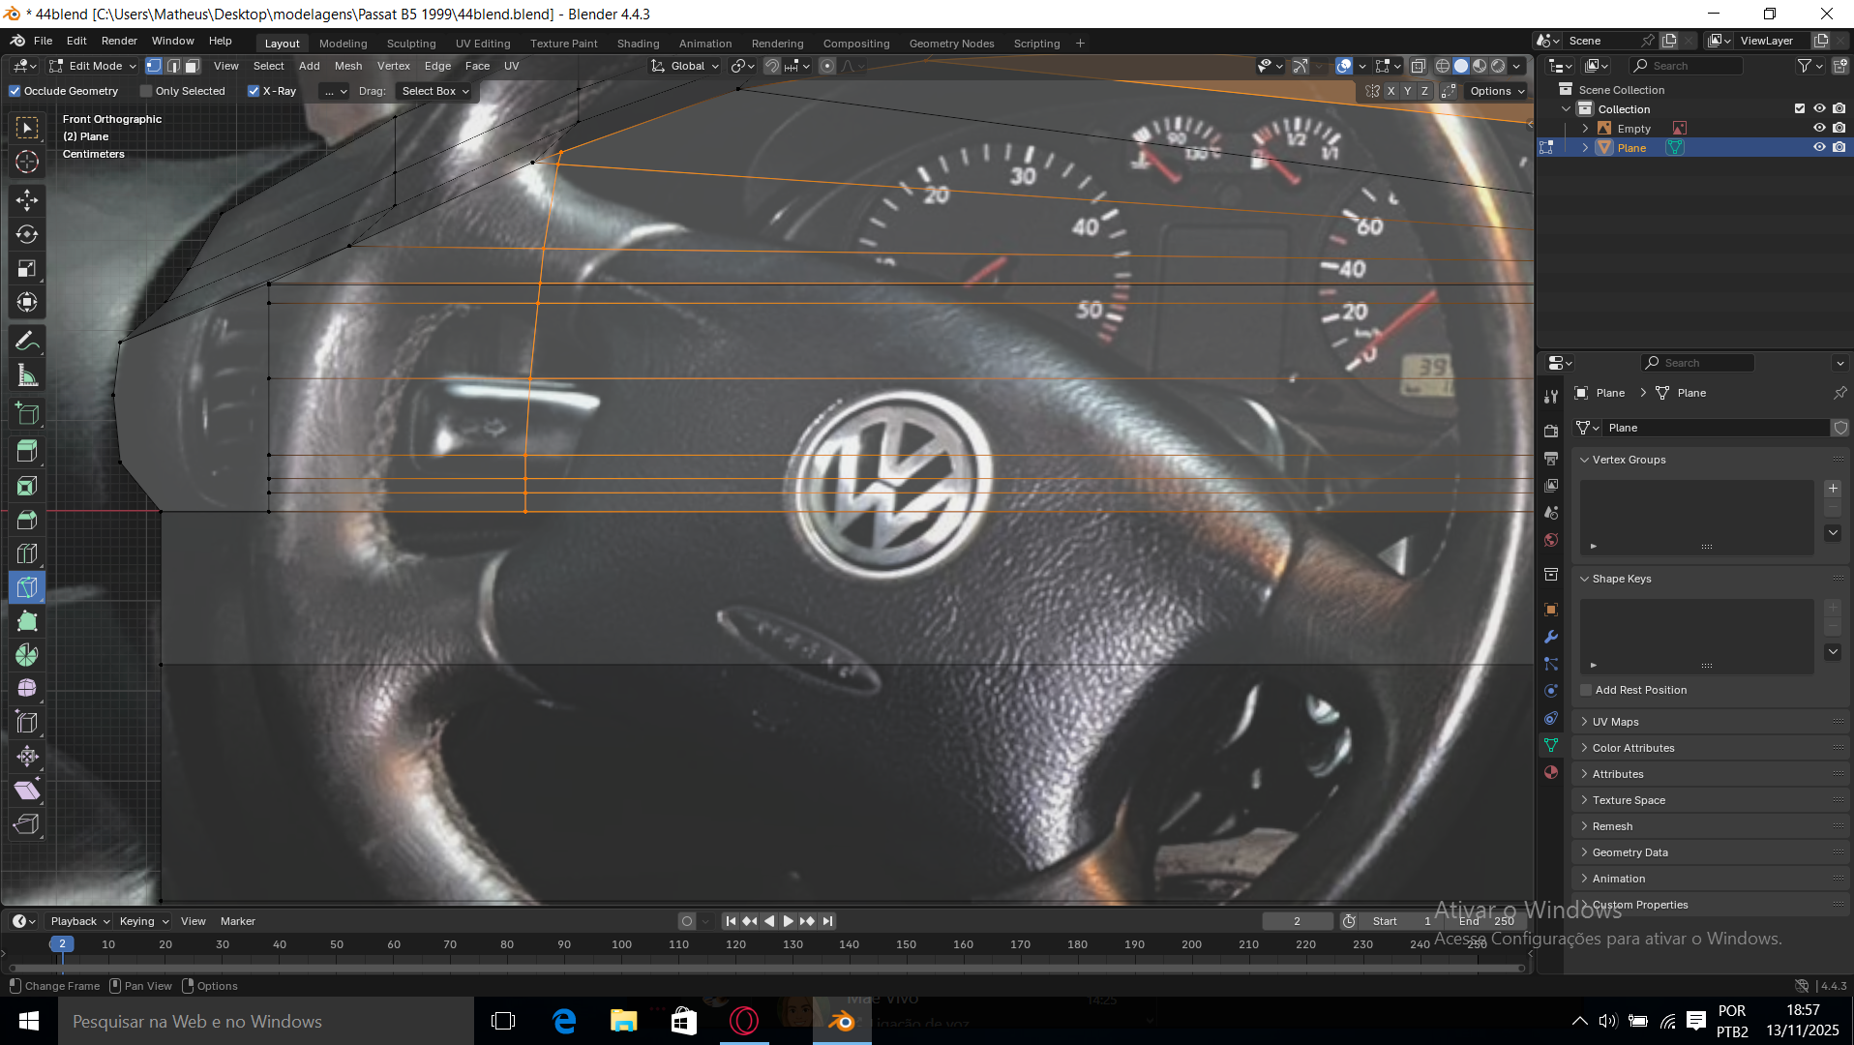Switch to the Shading workspace tab

pos(639,44)
